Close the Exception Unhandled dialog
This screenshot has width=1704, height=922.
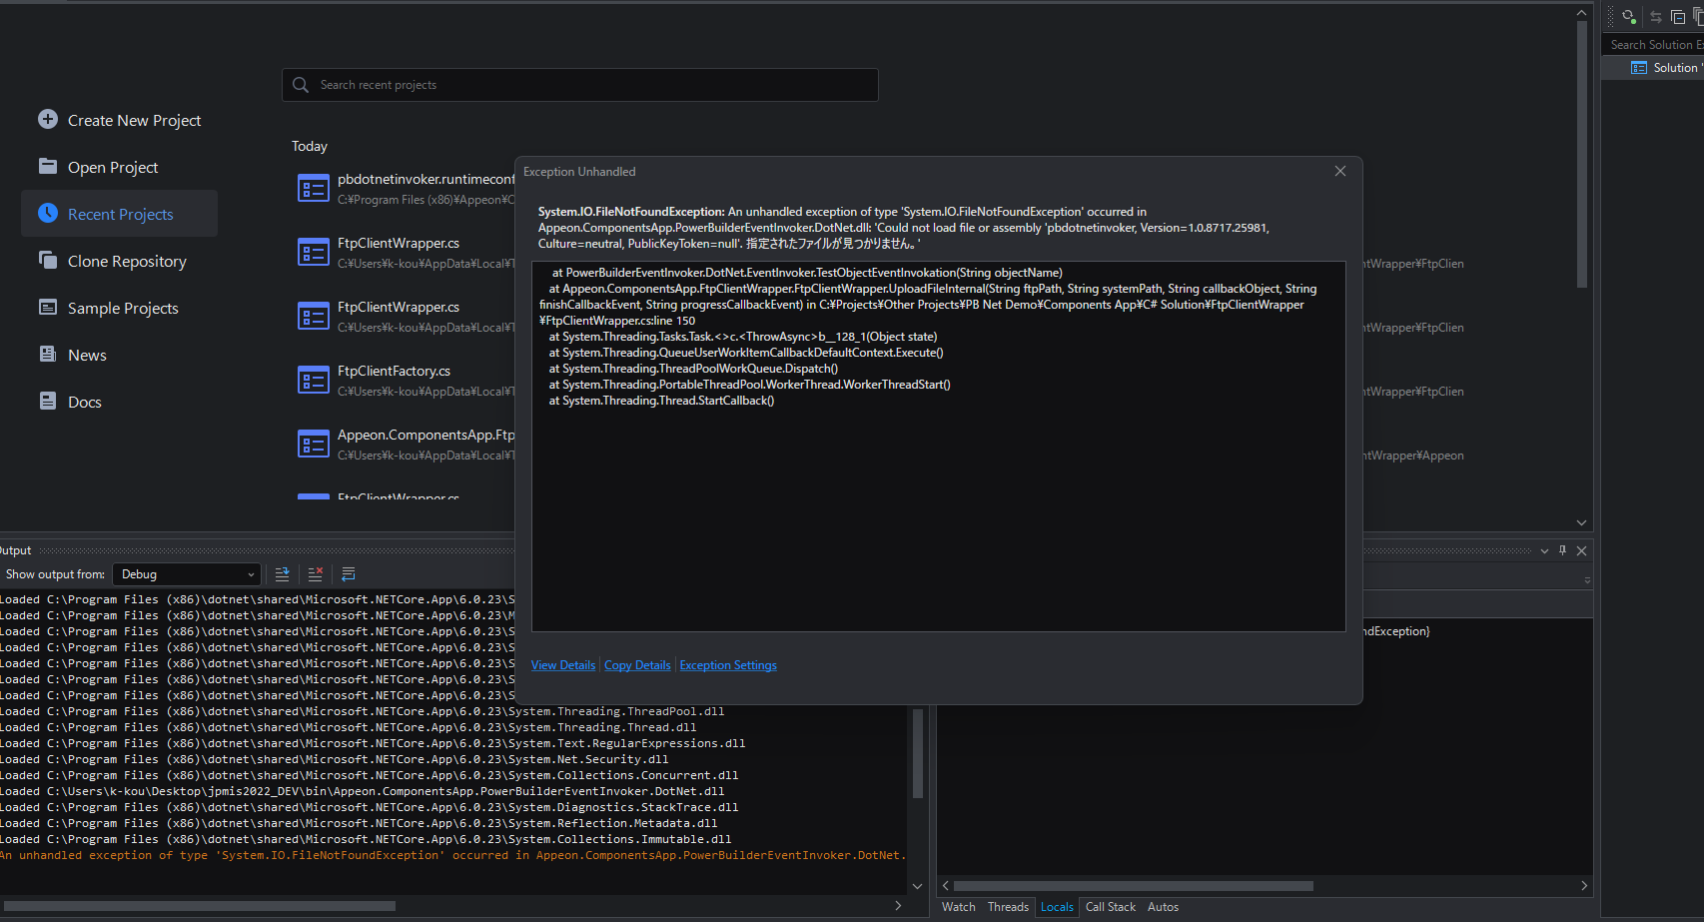1340,171
